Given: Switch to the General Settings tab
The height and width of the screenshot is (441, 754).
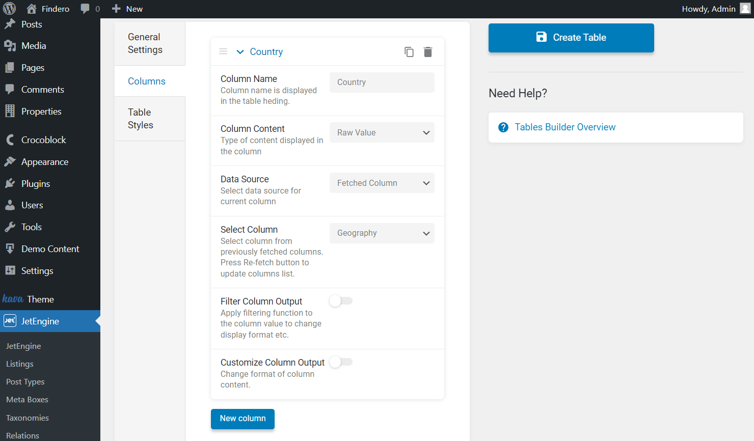Looking at the screenshot, I should click(x=145, y=43).
